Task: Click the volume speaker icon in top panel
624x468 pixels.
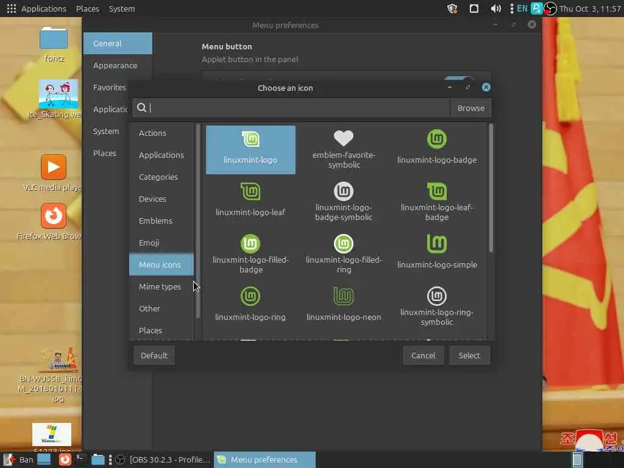Action: click(495, 9)
